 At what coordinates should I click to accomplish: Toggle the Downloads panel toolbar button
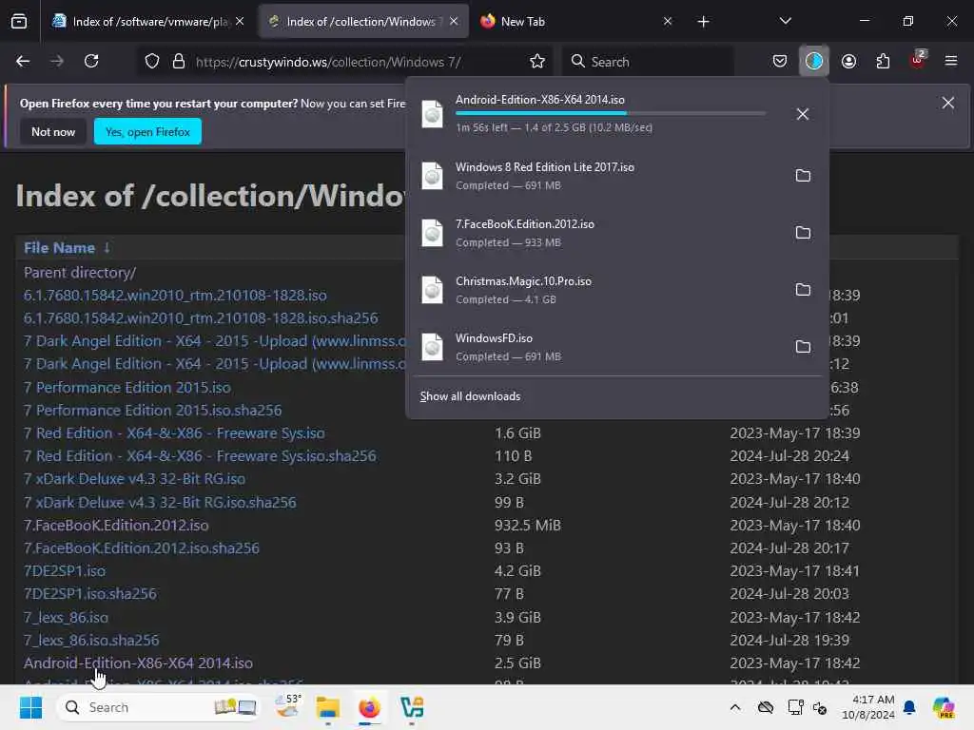click(x=814, y=61)
